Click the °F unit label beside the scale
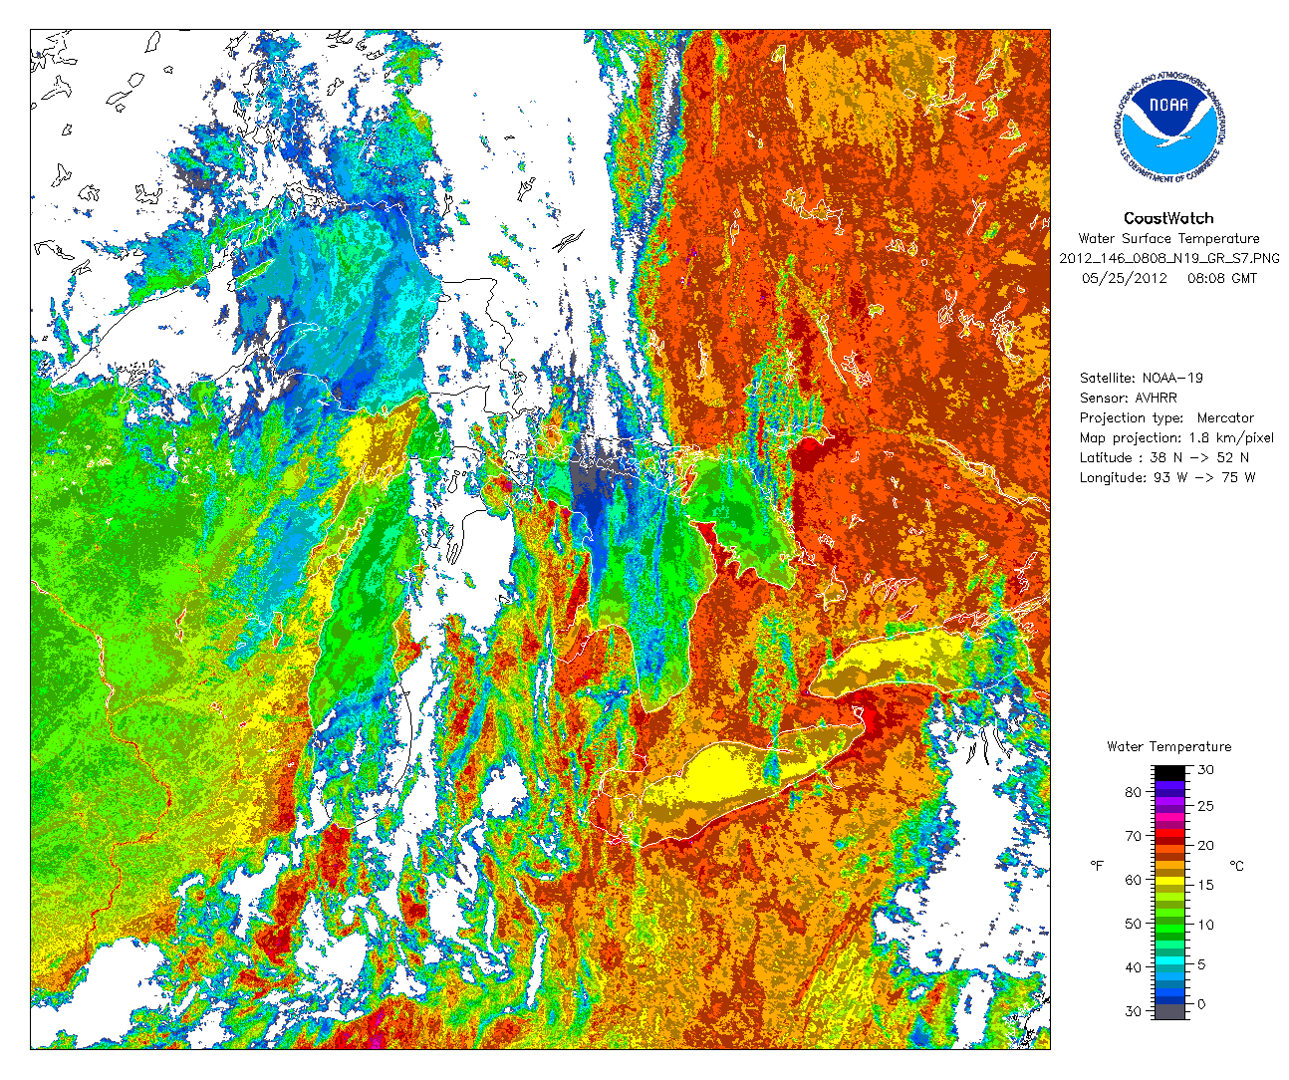 coord(1097,866)
